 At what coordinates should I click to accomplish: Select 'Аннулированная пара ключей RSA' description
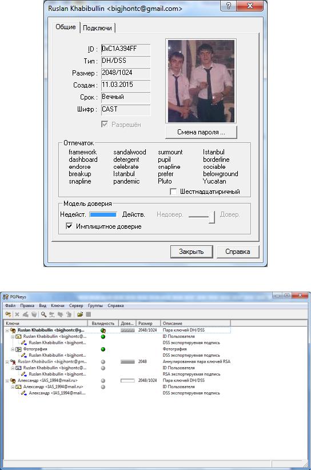pos(196,362)
